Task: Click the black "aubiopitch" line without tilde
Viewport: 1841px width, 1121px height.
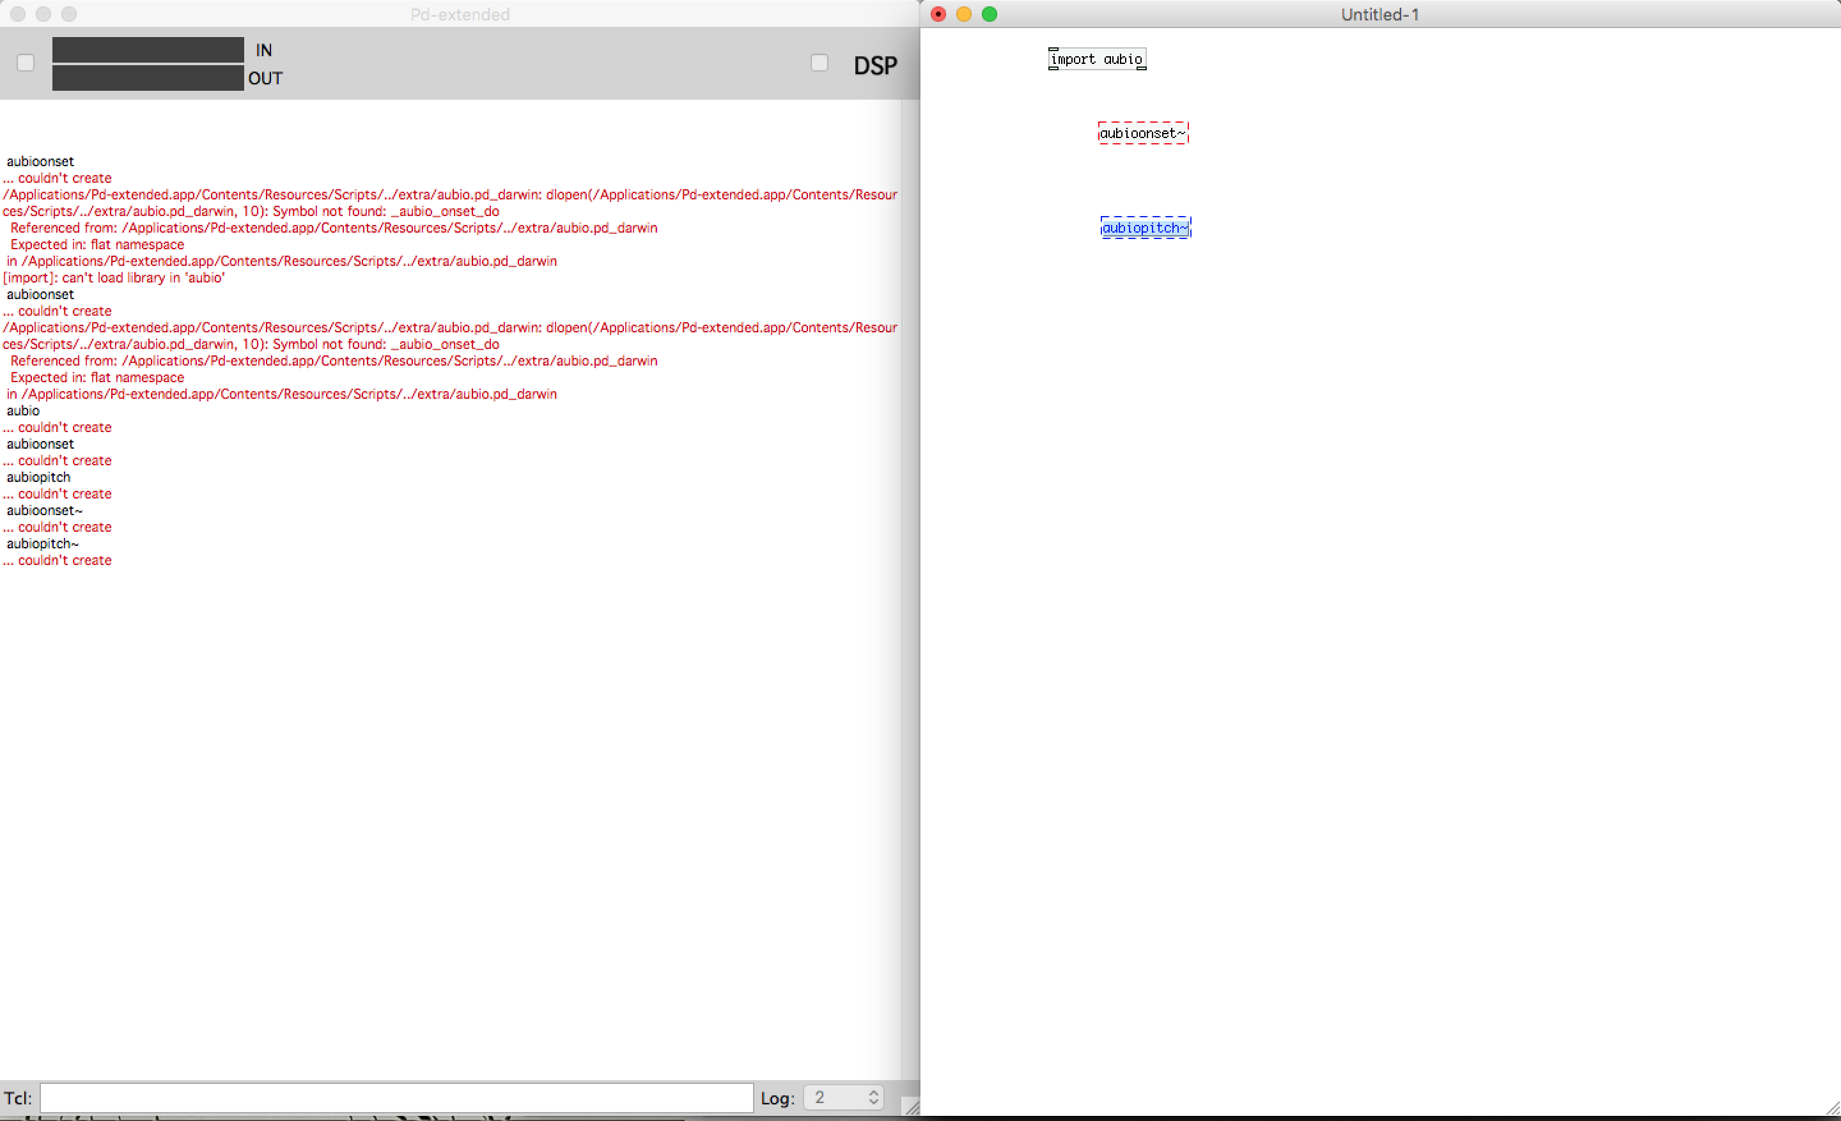Action: [x=38, y=477]
